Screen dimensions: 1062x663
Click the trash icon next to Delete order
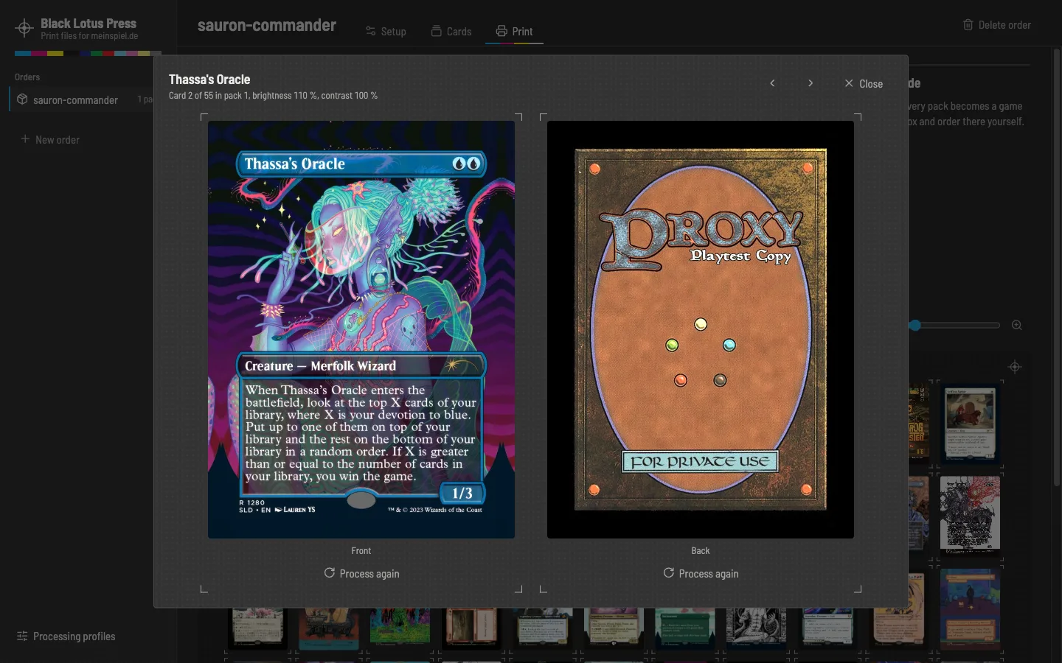tap(968, 25)
